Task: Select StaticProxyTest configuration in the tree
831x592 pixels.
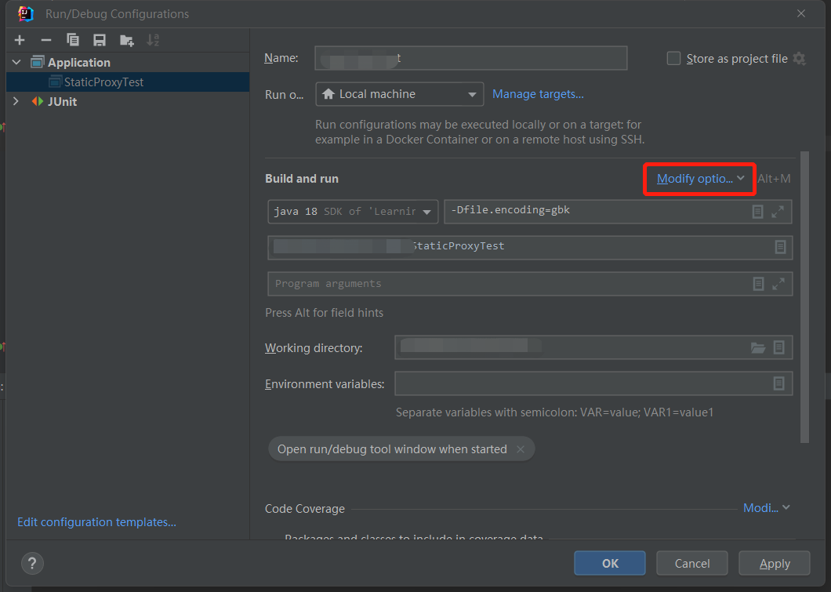Action: point(103,82)
